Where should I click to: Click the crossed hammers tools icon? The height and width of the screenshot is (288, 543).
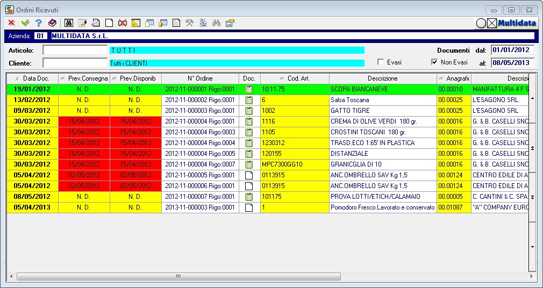point(189,23)
